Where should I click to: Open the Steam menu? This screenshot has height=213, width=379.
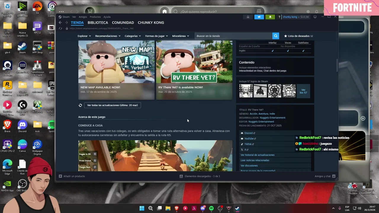point(64,17)
